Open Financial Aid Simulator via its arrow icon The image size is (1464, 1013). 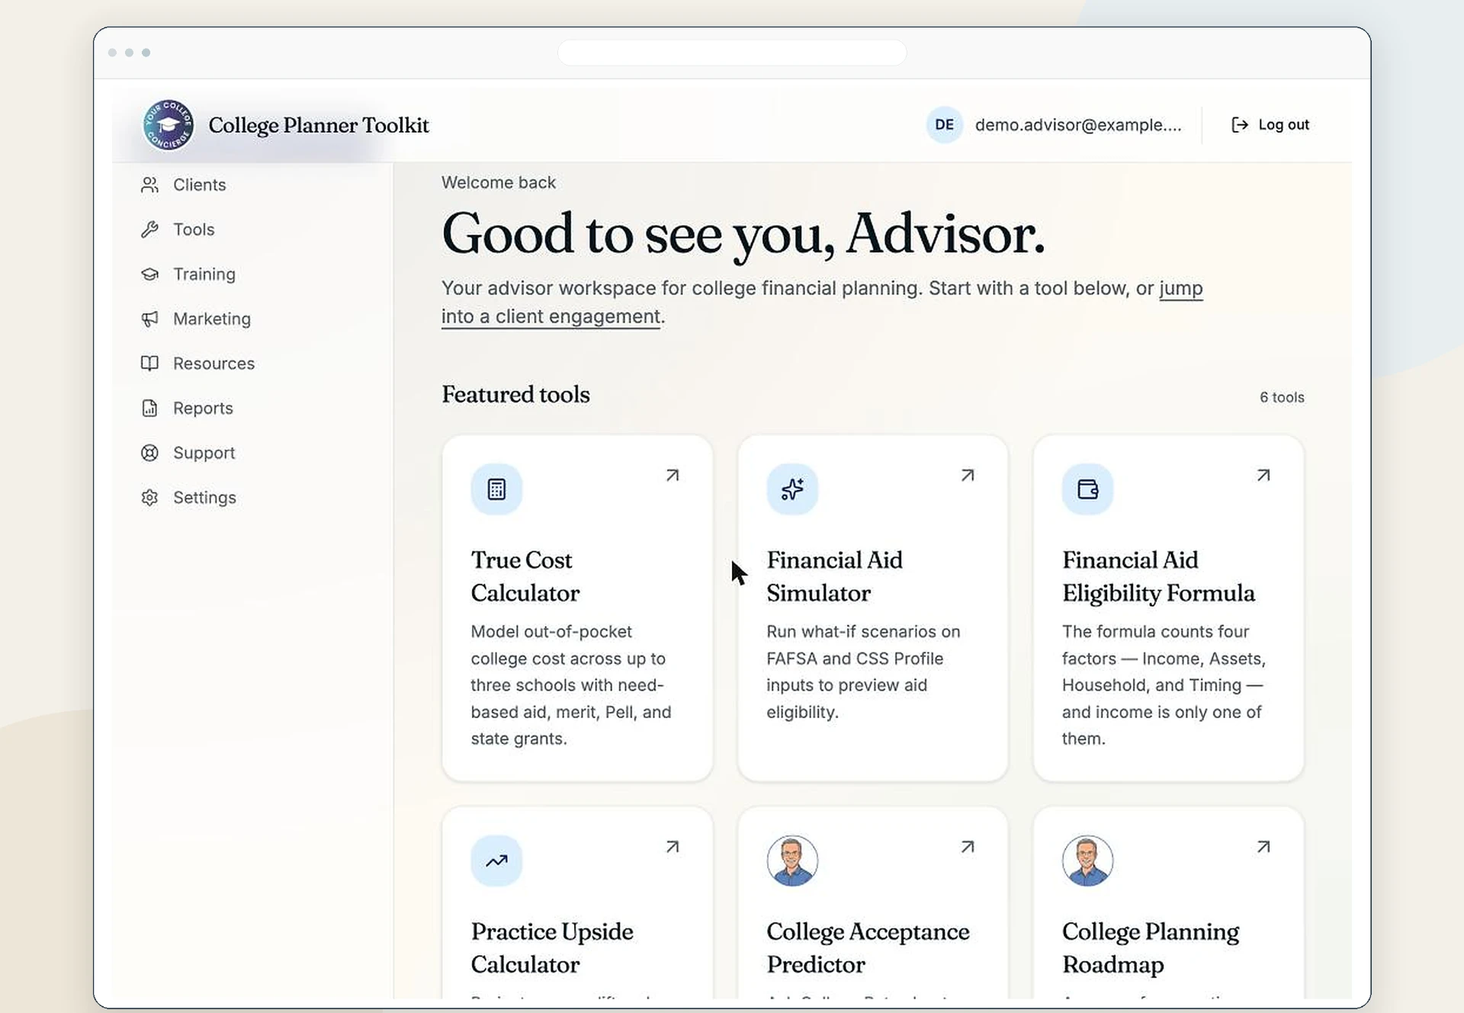(x=968, y=476)
